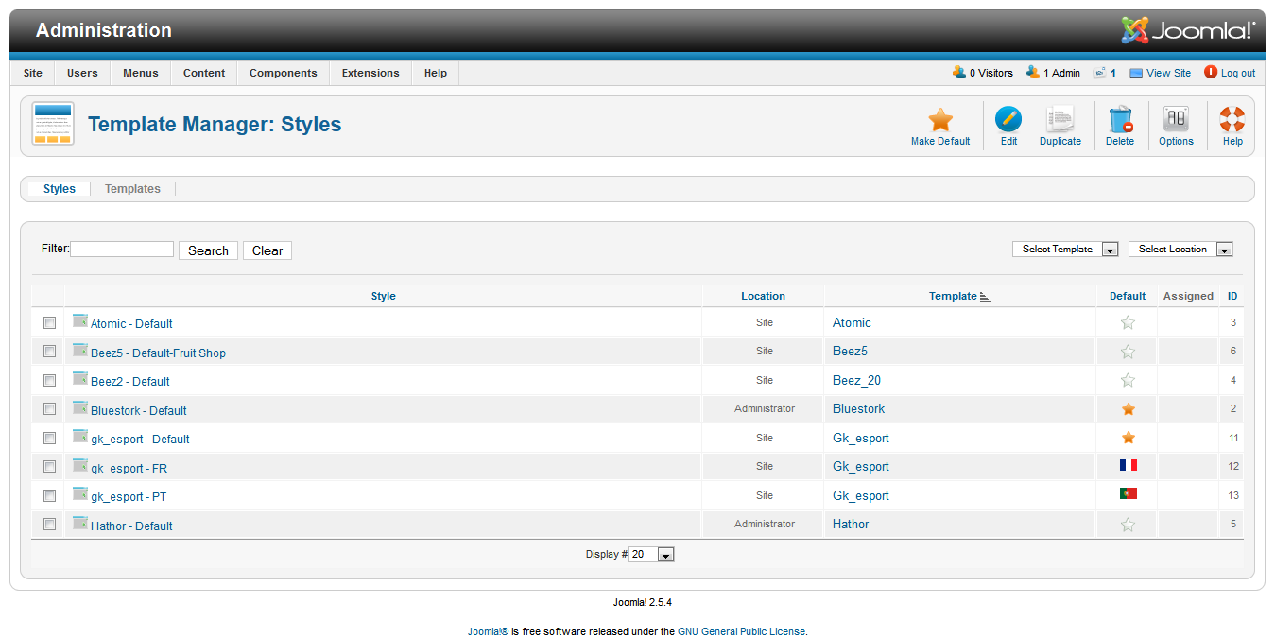Image resolution: width=1275 pixels, height=638 pixels.
Task: Sort by the Style column header
Action: [383, 297]
